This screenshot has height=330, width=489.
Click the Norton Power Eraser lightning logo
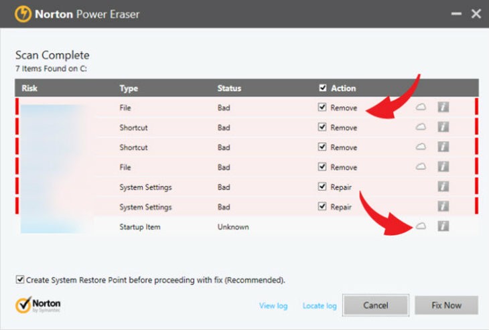coord(23,14)
